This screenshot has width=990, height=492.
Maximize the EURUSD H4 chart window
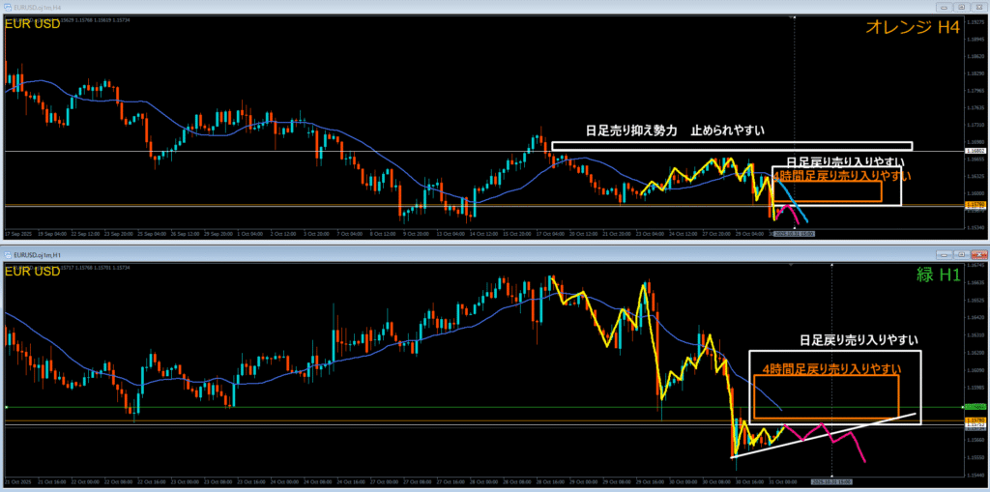coord(962,8)
